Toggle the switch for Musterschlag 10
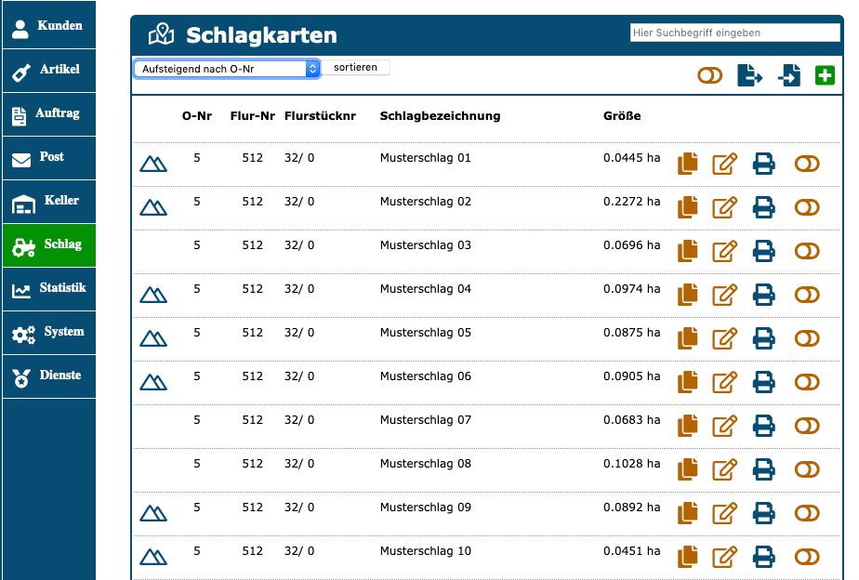Screen dimensions: 859x580 [x=807, y=557]
